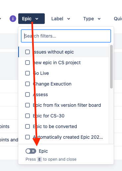This screenshot has width=122, height=171.
Task: Check the Epic for CS-30 checkbox
Action: coord(28,116)
